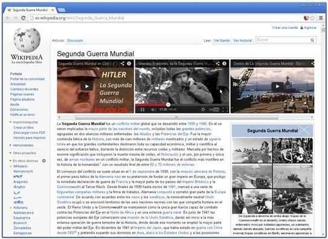Select the Asturianu language link
This screenshot has width=328, height=239.
pyautogui.click(x=21, y=208)
